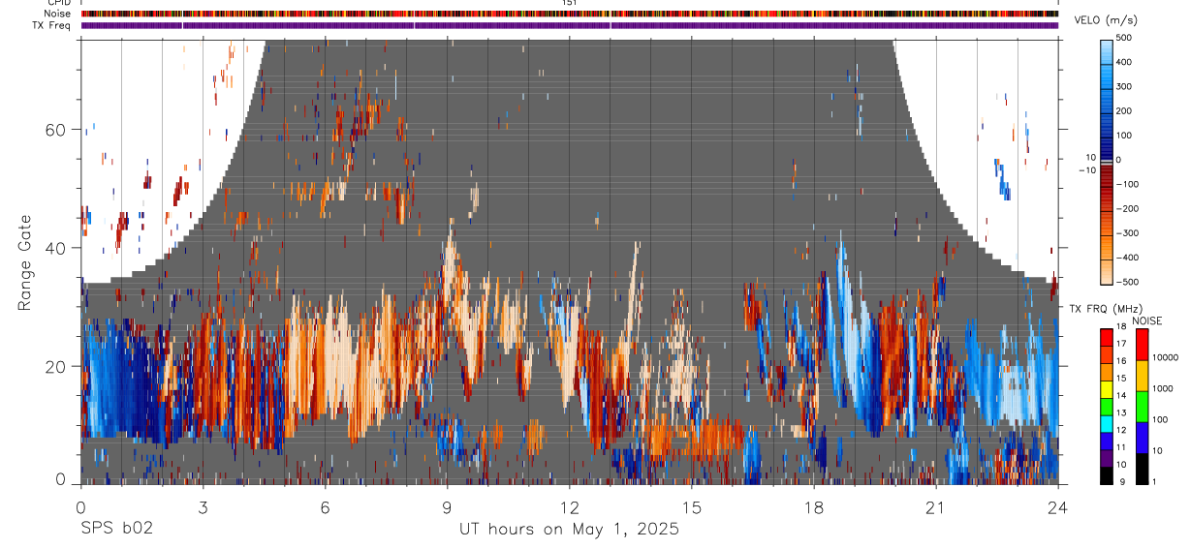Click green 100-1000 swatch in NOISE legend
Viewport: 1190px width, 549px height.
[1142, 407]
